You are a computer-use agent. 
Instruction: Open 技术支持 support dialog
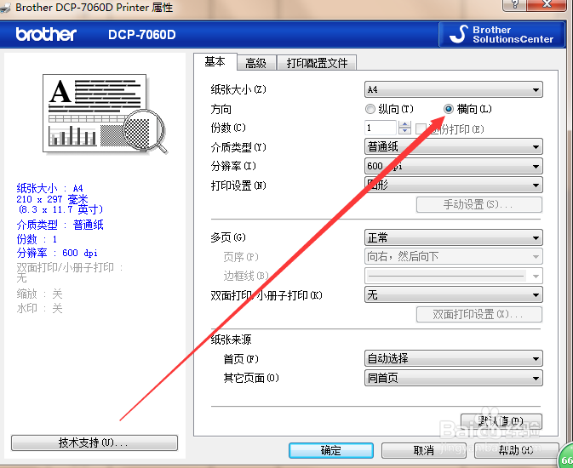coord(95,442)
